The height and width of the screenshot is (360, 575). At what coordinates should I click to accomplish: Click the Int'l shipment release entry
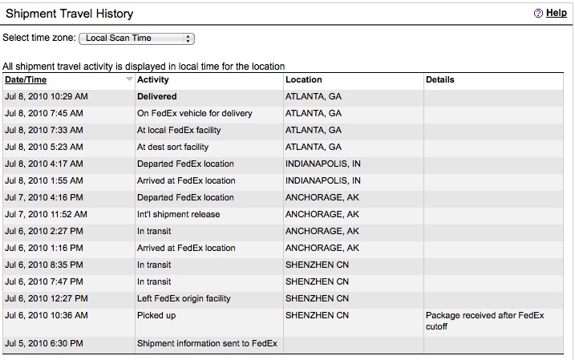coord(178,214)
